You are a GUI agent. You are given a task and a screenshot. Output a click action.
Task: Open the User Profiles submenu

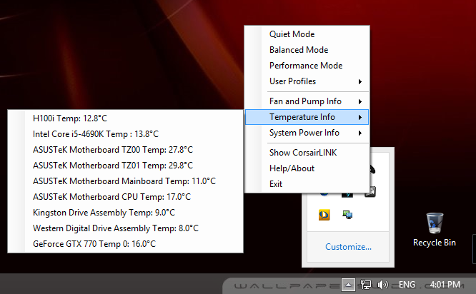(307, 81)
